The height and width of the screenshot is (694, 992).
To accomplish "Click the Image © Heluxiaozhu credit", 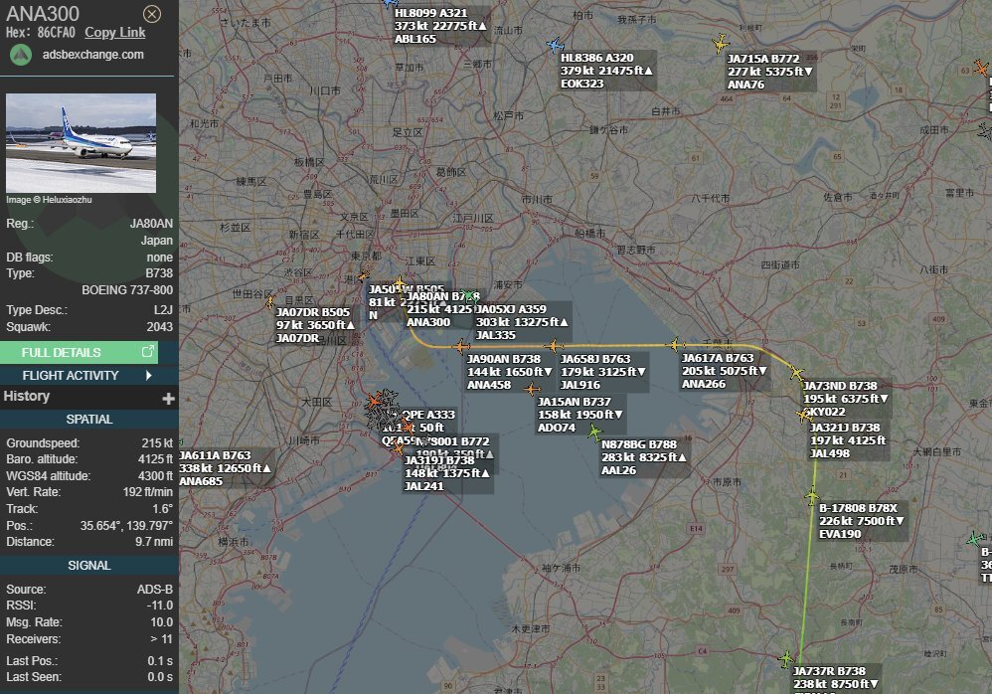I will (49, 200).
